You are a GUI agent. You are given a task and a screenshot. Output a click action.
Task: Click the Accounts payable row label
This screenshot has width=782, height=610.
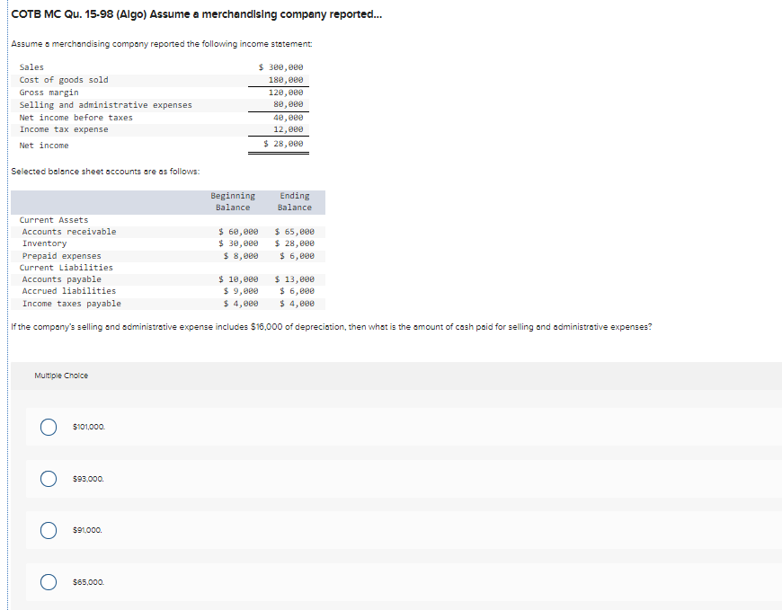[x=61, y=279]
